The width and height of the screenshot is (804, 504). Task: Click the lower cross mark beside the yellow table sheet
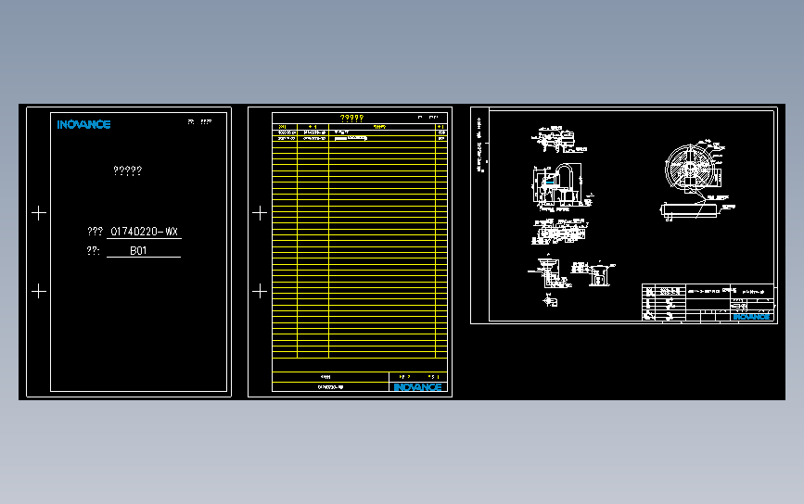(260, 292)
